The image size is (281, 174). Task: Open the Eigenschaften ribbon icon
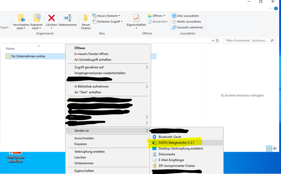click(x=136, y=18)
